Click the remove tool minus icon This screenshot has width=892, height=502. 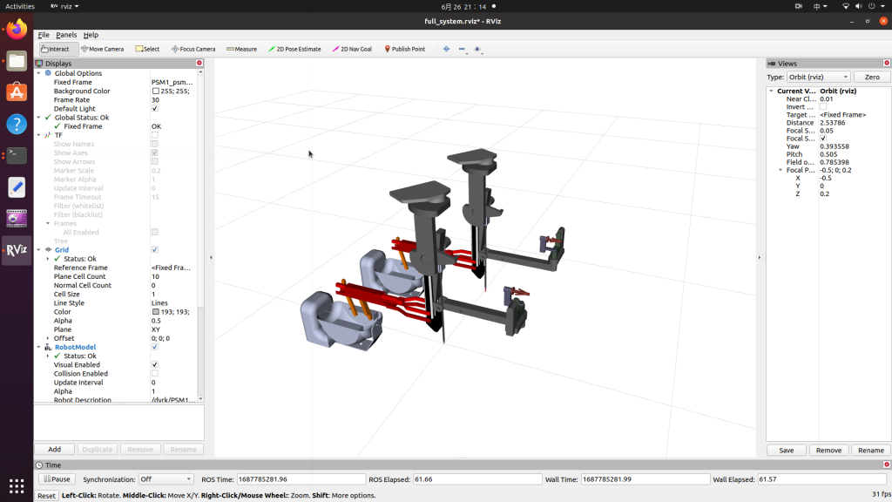(x=462, y=49)
